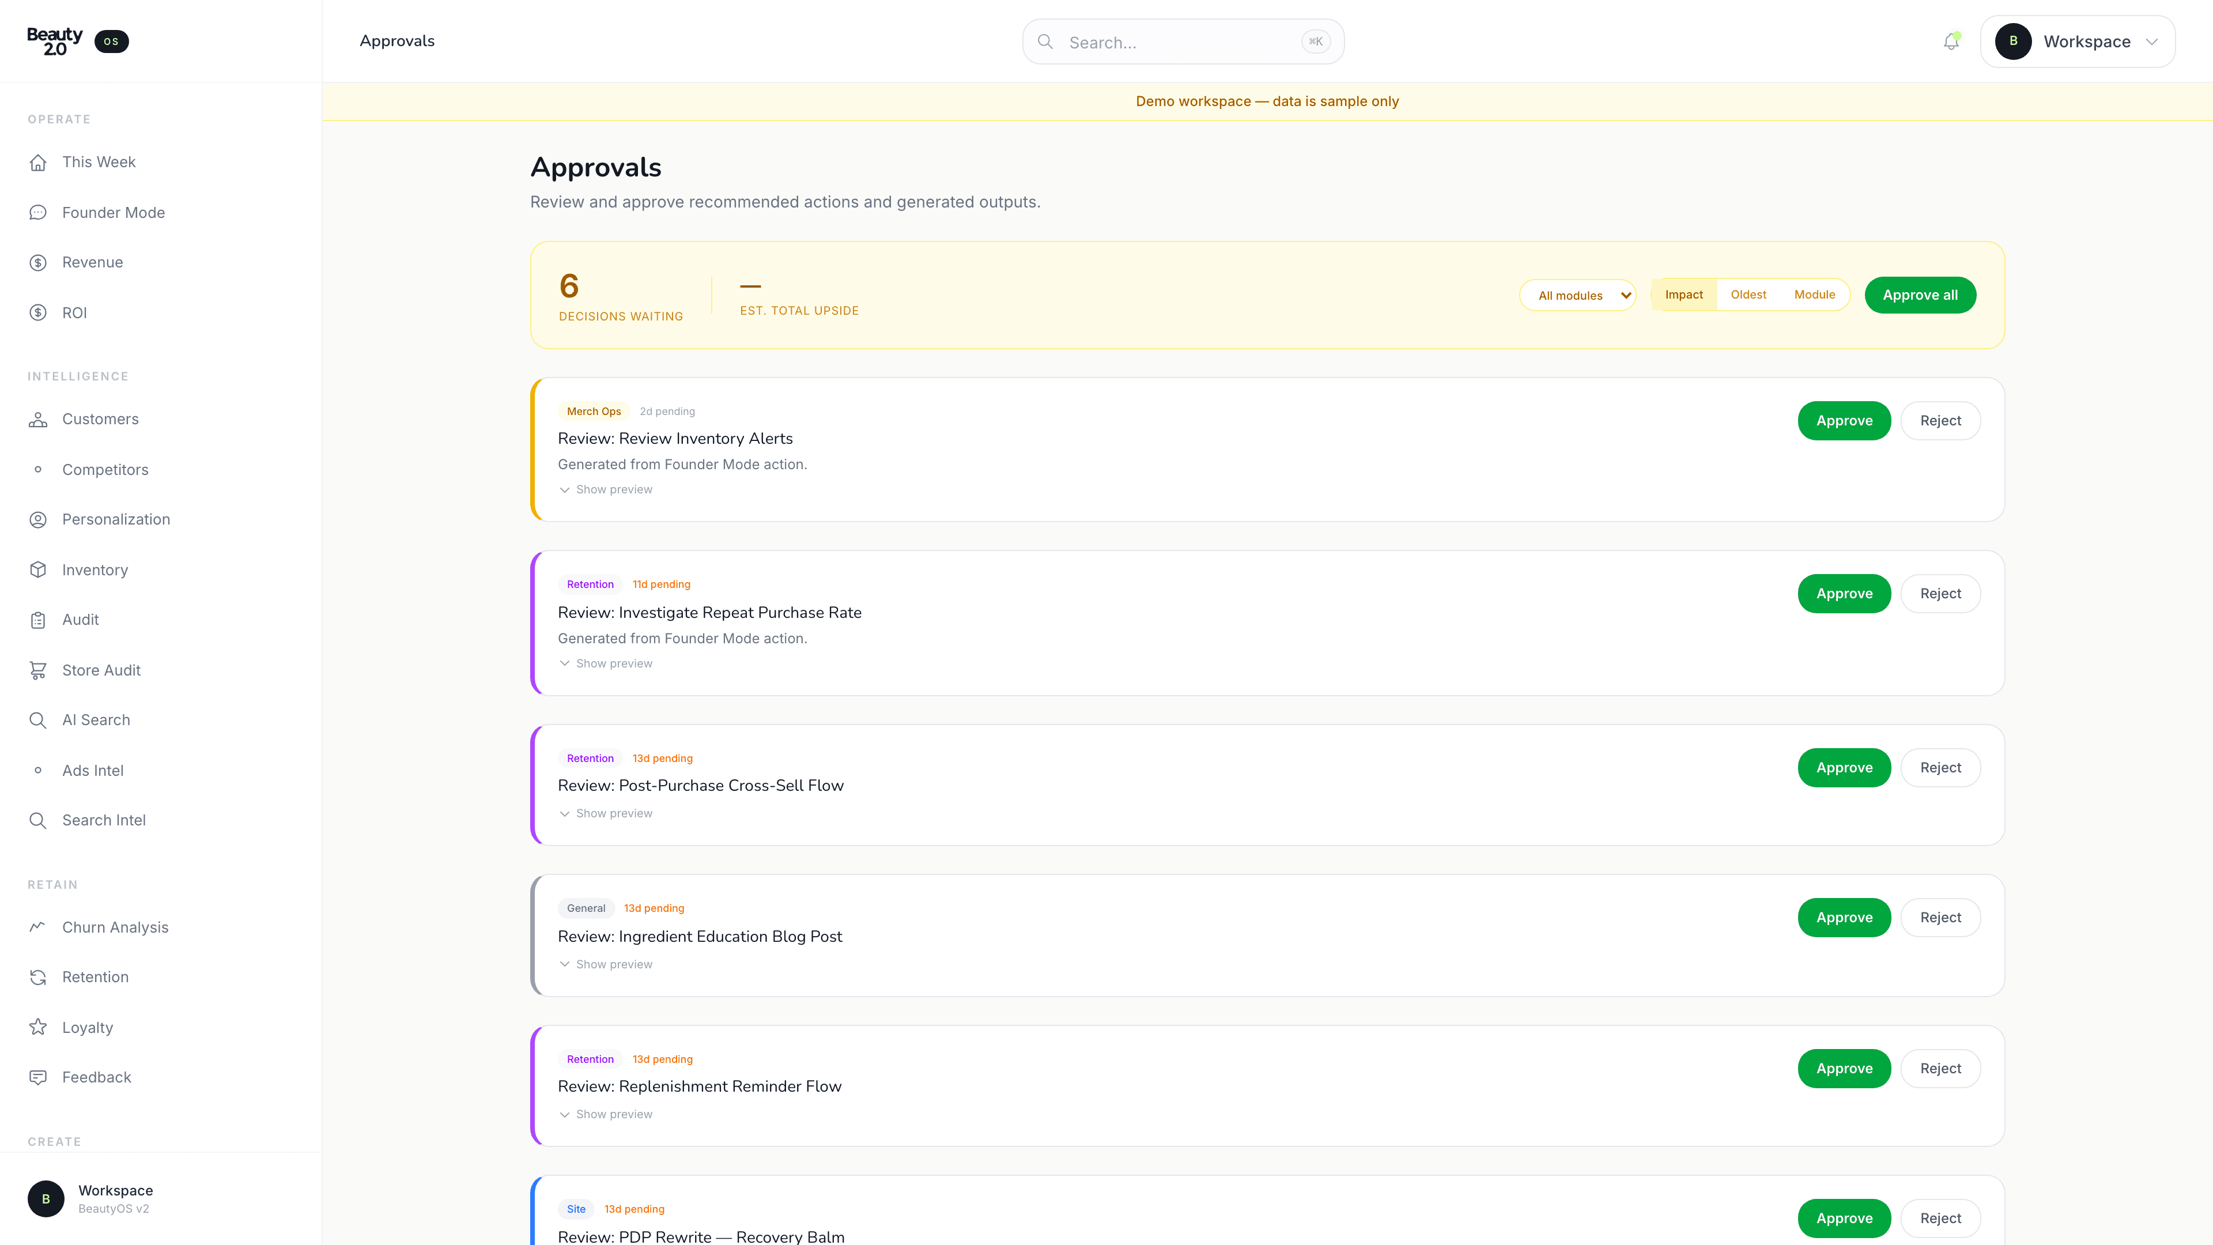Expand preview for Replenishment Reminder Flow
2213x1245 pixels.
pyautogui.click(x=606, y=1114)
